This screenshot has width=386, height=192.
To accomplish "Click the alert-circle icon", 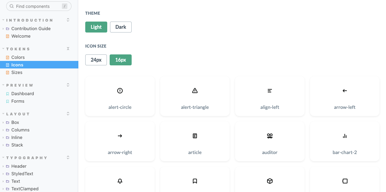I will click(x=120, y=91).
